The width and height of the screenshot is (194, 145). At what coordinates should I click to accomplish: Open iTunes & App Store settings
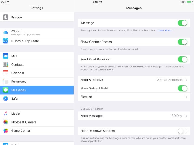click(37, 41)
